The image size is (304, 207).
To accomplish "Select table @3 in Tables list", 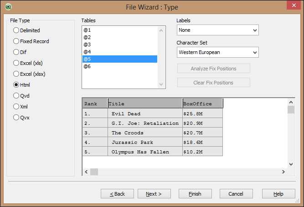I will coord(120,44).
